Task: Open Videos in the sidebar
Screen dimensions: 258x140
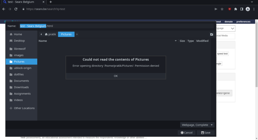Action: 21,100
